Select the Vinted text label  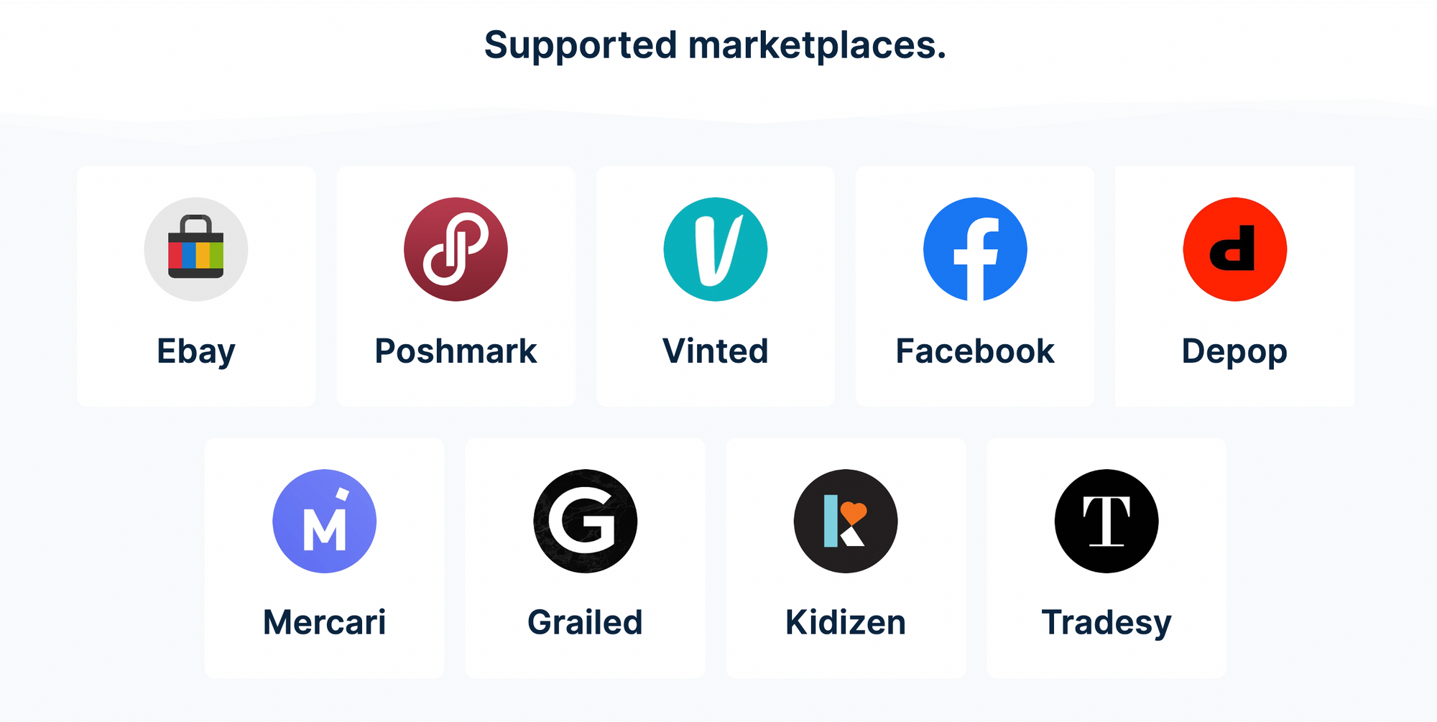point(715,351)
